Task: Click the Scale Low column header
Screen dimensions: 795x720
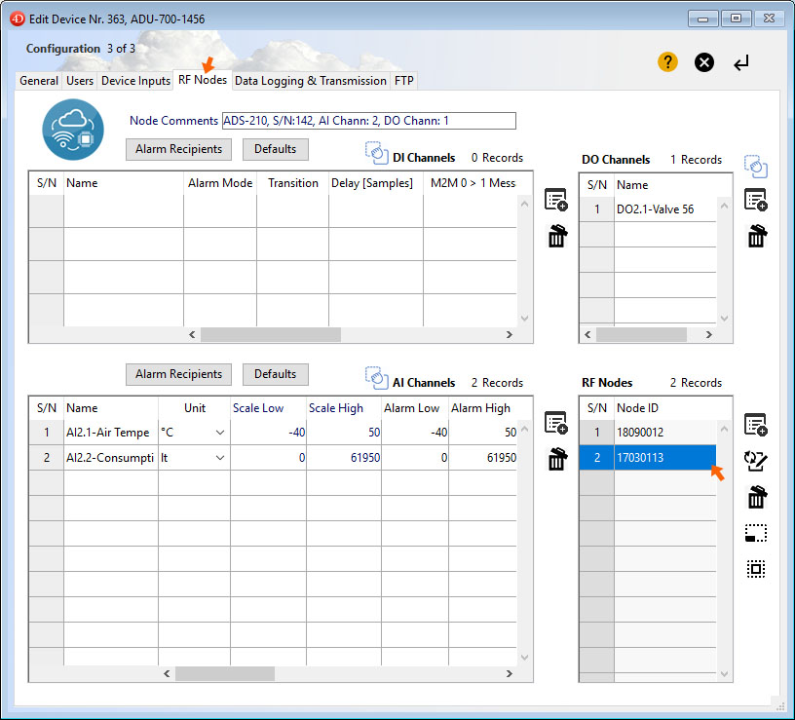Action: click(x=268, y=408)
